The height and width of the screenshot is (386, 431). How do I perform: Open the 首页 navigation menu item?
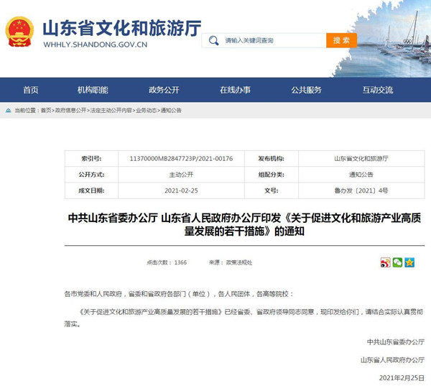click(31, 90)
